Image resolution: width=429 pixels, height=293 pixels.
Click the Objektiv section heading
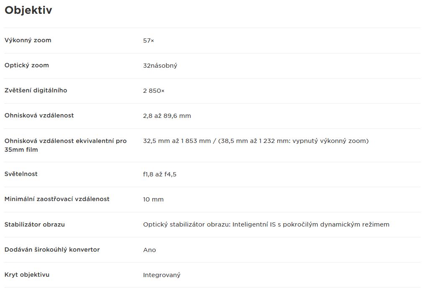coord(28,10)
